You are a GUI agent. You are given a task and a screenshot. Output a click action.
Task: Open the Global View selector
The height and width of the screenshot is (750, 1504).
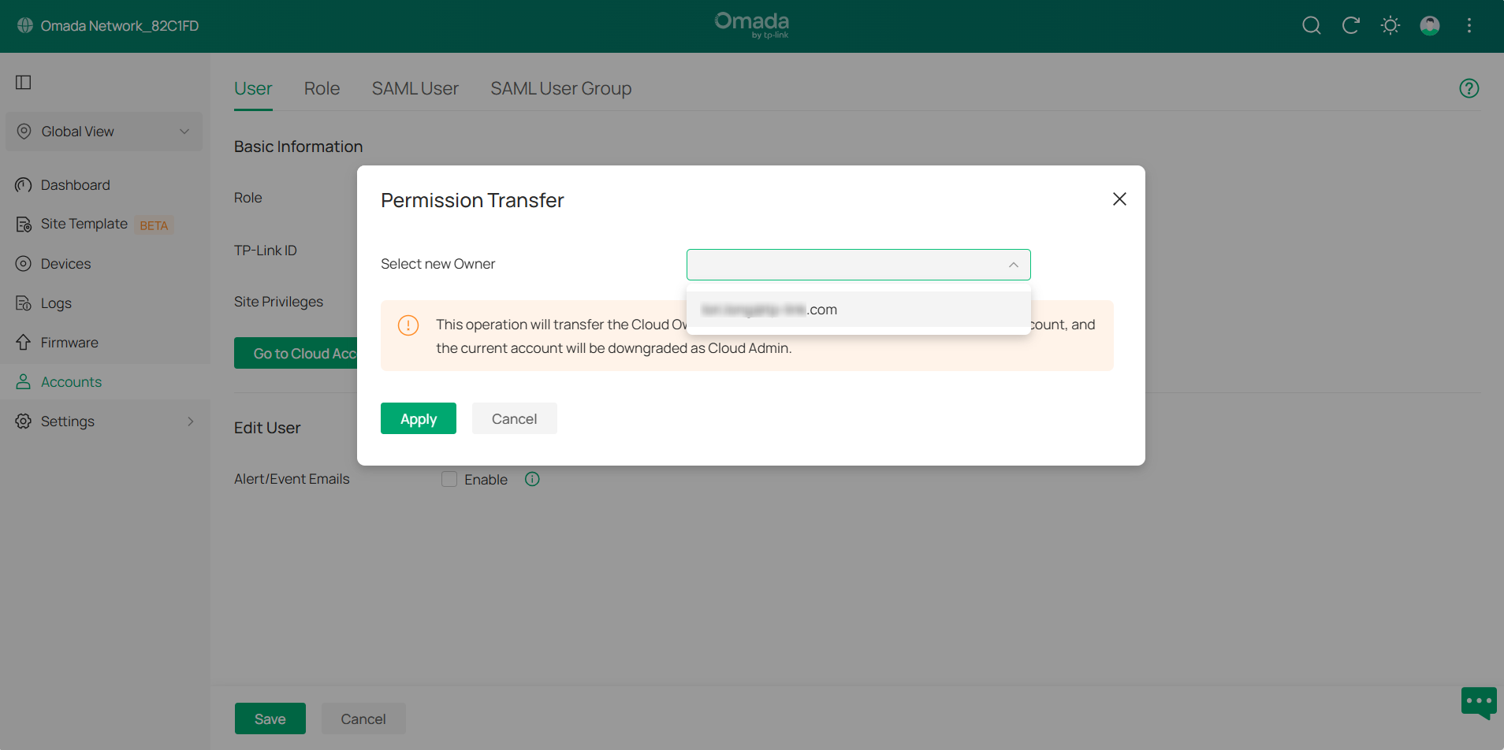(103, 131)
